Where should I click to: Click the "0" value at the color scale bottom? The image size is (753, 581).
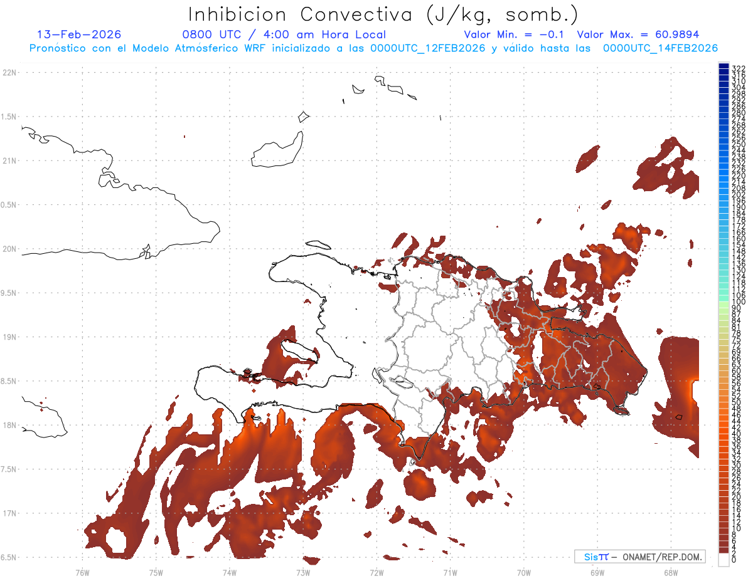pyautogui.click(x=734, y=560)
